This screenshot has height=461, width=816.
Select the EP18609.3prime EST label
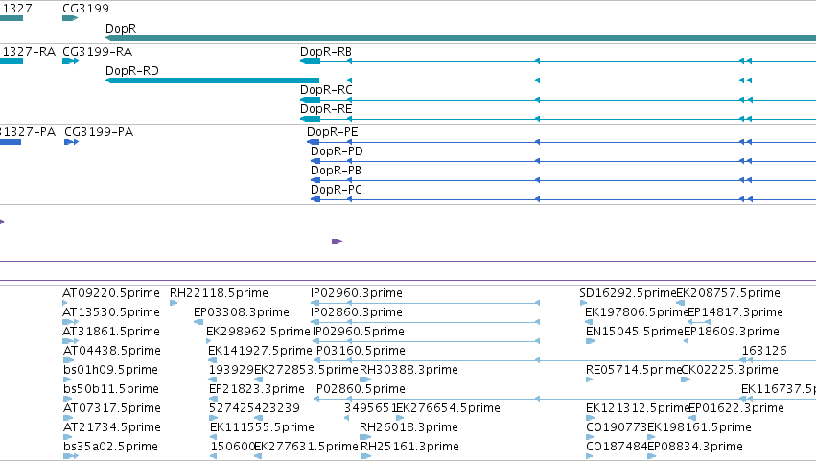tap(732, 332)
